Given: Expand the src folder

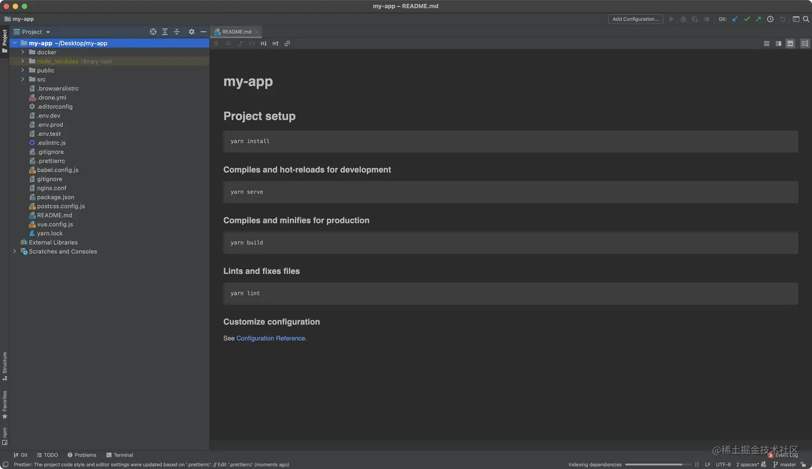Looking at the screenshot, I should pos(23,79).
